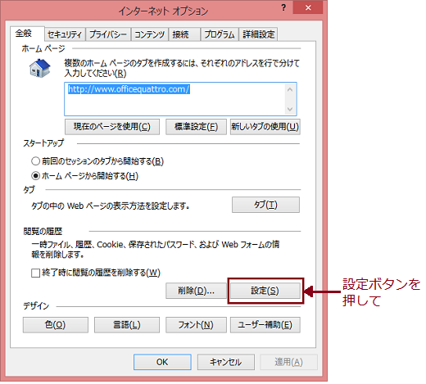
Task: Click the home page URL scroll down arrow
Action: (290, 109)
